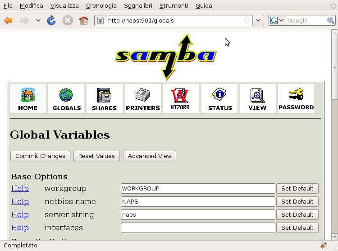Reload the page with the refresh icon
The image size is (338, 251).
51,20
